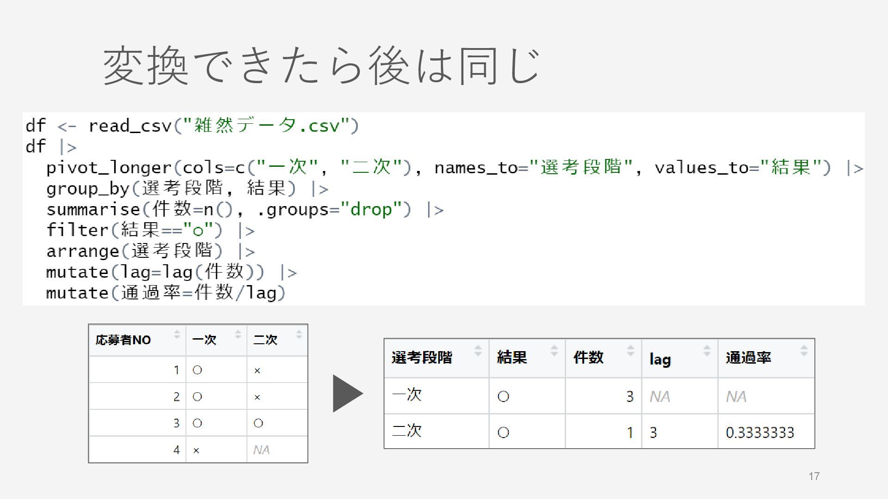Click the lag column header text
Screen dimensions: 888x499
pyautogui.click(x=660, y=359)
